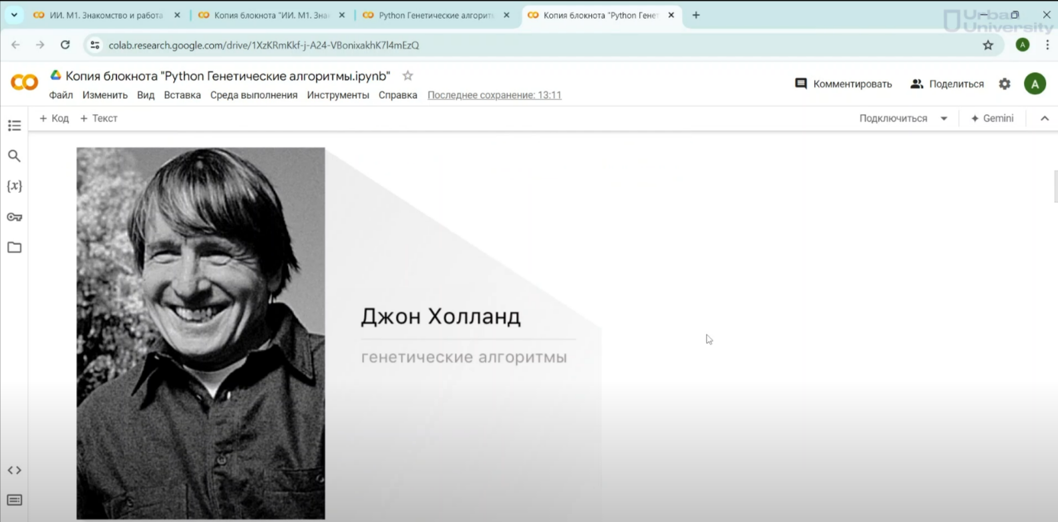Image resolution: width=1058 pixels, height=522 pixels.
Task: Open the terminal icon at bottom left
Action: pyautogui.click(x=14, y=501)
